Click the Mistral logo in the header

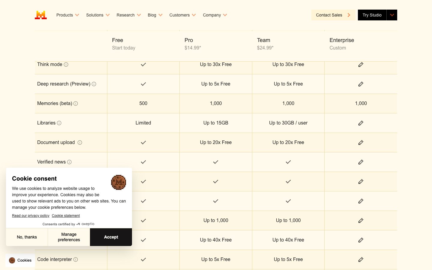point(41,15)
